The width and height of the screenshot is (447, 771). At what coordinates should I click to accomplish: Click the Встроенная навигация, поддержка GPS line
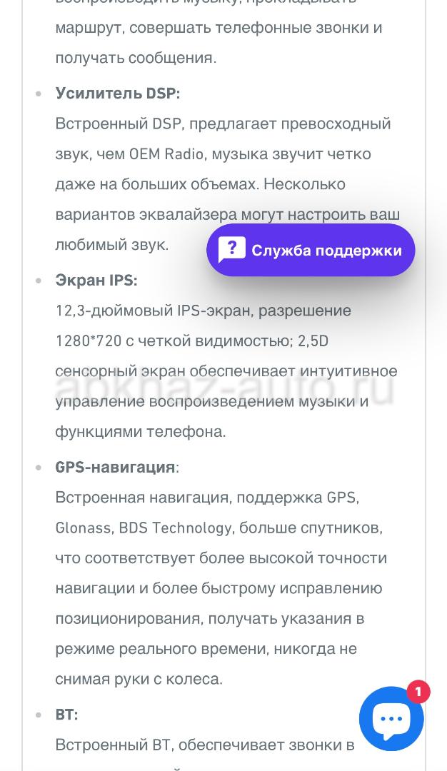click(x=207, y=498)
